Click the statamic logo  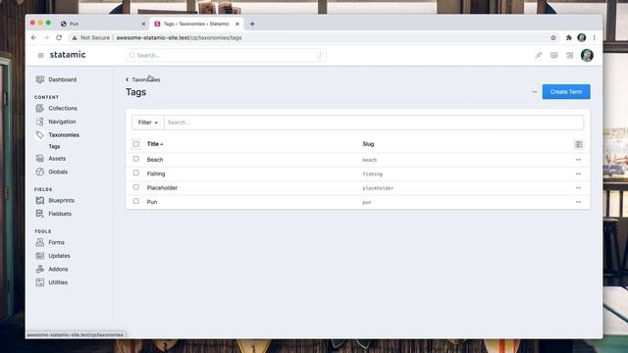[68, 55]
